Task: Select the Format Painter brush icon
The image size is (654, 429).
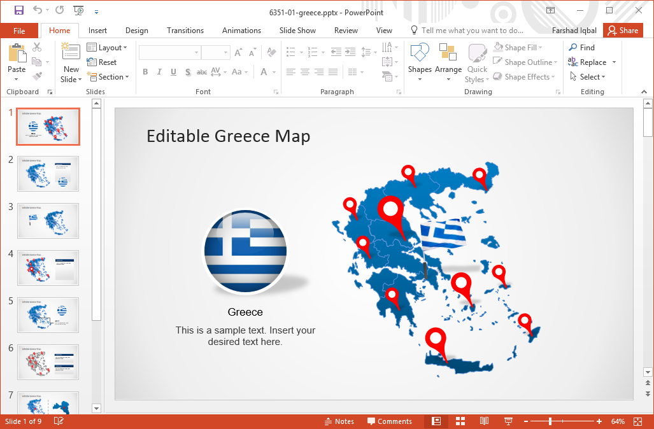Action: 37,76
